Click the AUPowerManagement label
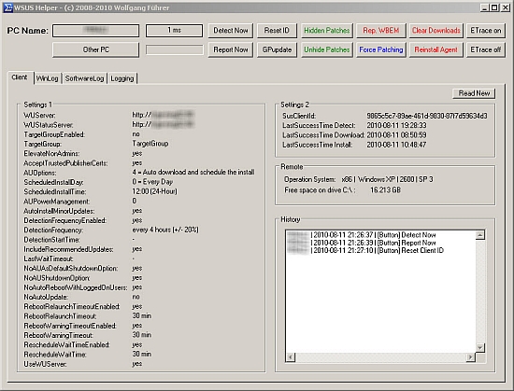This screenshot has width=514, height=391. coord(56,202)
